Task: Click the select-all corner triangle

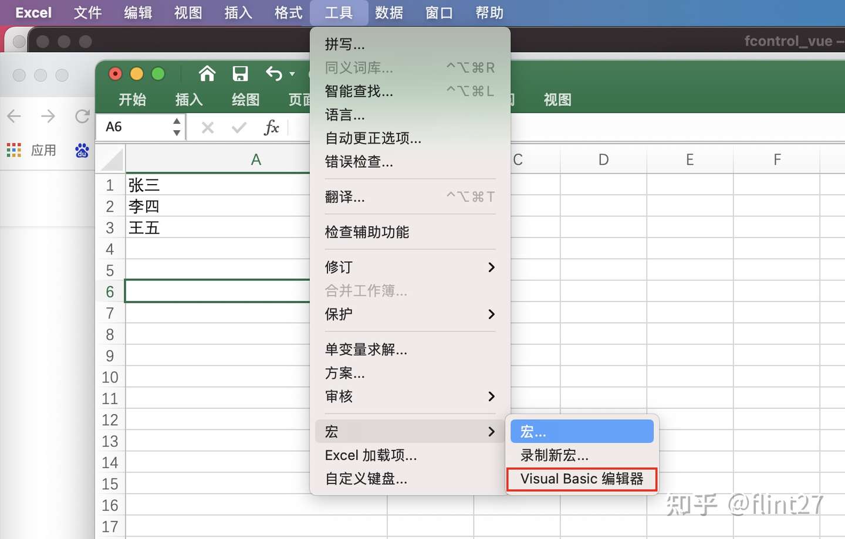Action: click(111, 160)
